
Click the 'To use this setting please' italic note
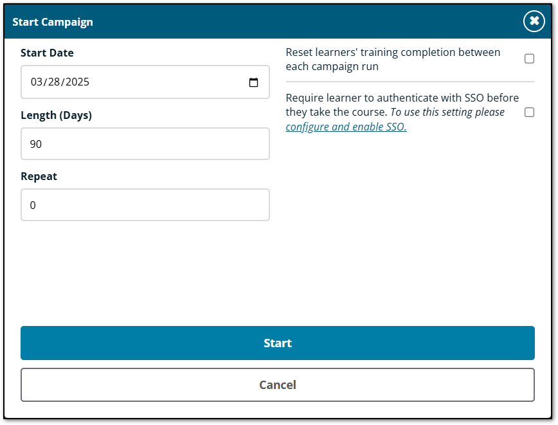[447, 113]
